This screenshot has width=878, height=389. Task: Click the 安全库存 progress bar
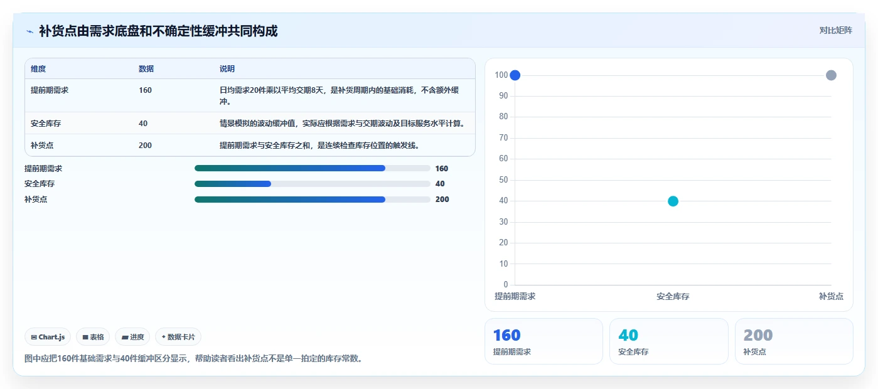313,184
